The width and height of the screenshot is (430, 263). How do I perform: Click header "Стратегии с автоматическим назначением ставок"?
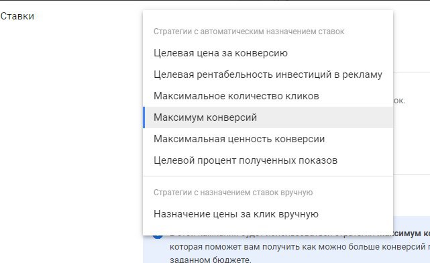tap(249, 32)
